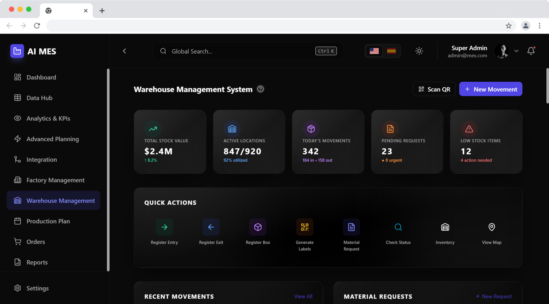Click Active Locations warehouse icon
Viewport: 549px width, 304px height.
(232, 129)
